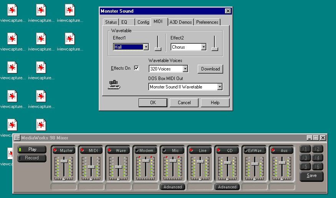Click the CD balance slider knob

click(227, 179)
